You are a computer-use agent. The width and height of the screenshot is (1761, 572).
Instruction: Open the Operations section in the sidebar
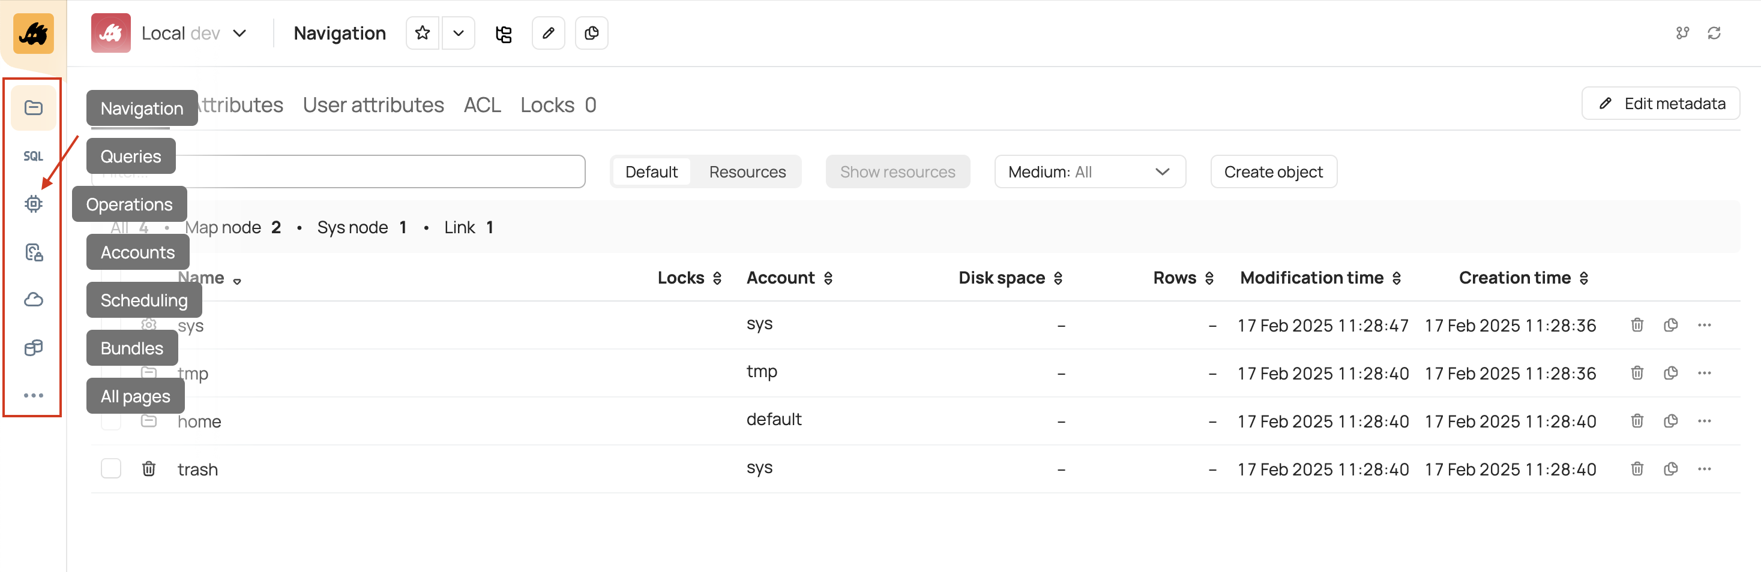(x=33, y=203)
